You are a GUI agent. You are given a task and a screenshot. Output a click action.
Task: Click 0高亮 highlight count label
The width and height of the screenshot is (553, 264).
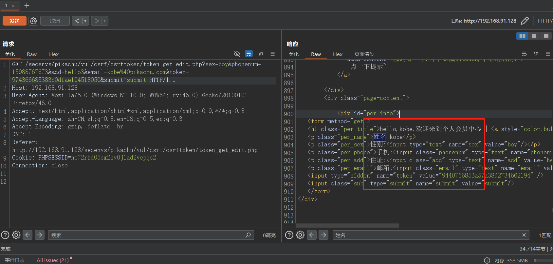(269, 235)
